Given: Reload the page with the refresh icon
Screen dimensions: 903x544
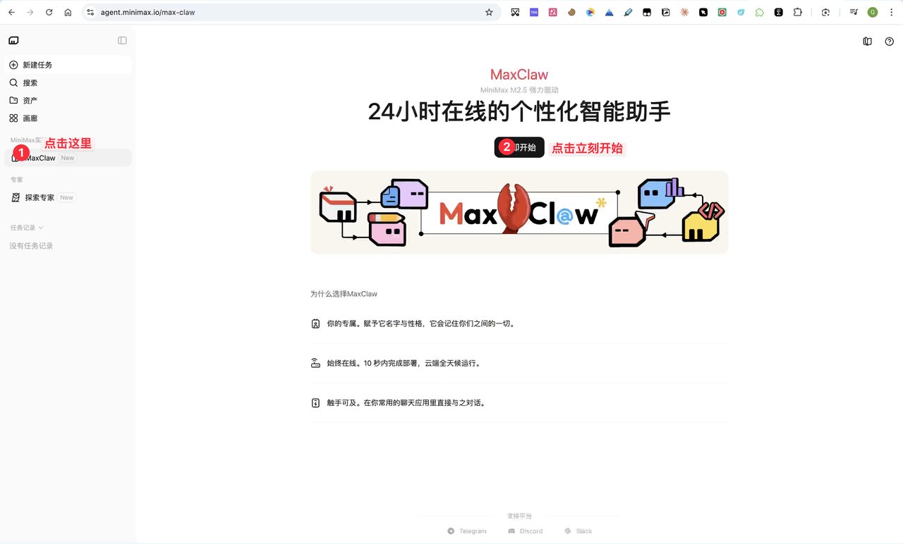Looking at the screenshot, I should [49, 12].
